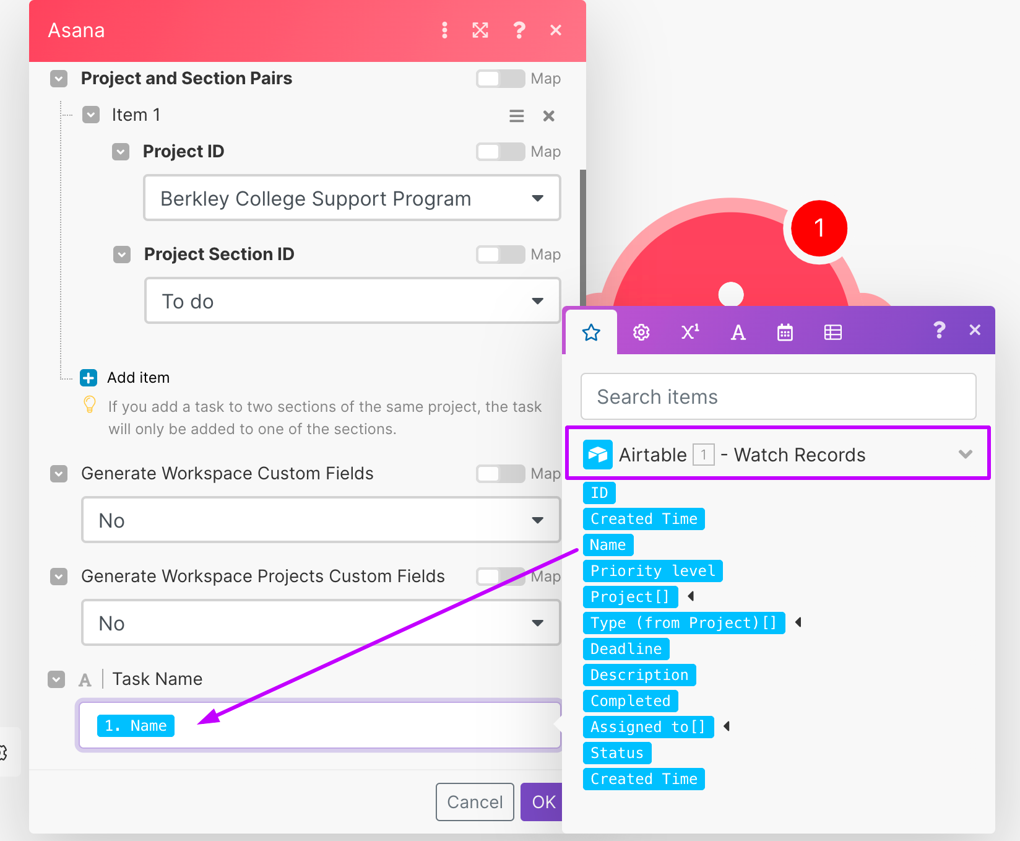Viewport: 1020px width, 841px height.
Task: Select Name mapping pill
Action: click(x=608, y=545)
